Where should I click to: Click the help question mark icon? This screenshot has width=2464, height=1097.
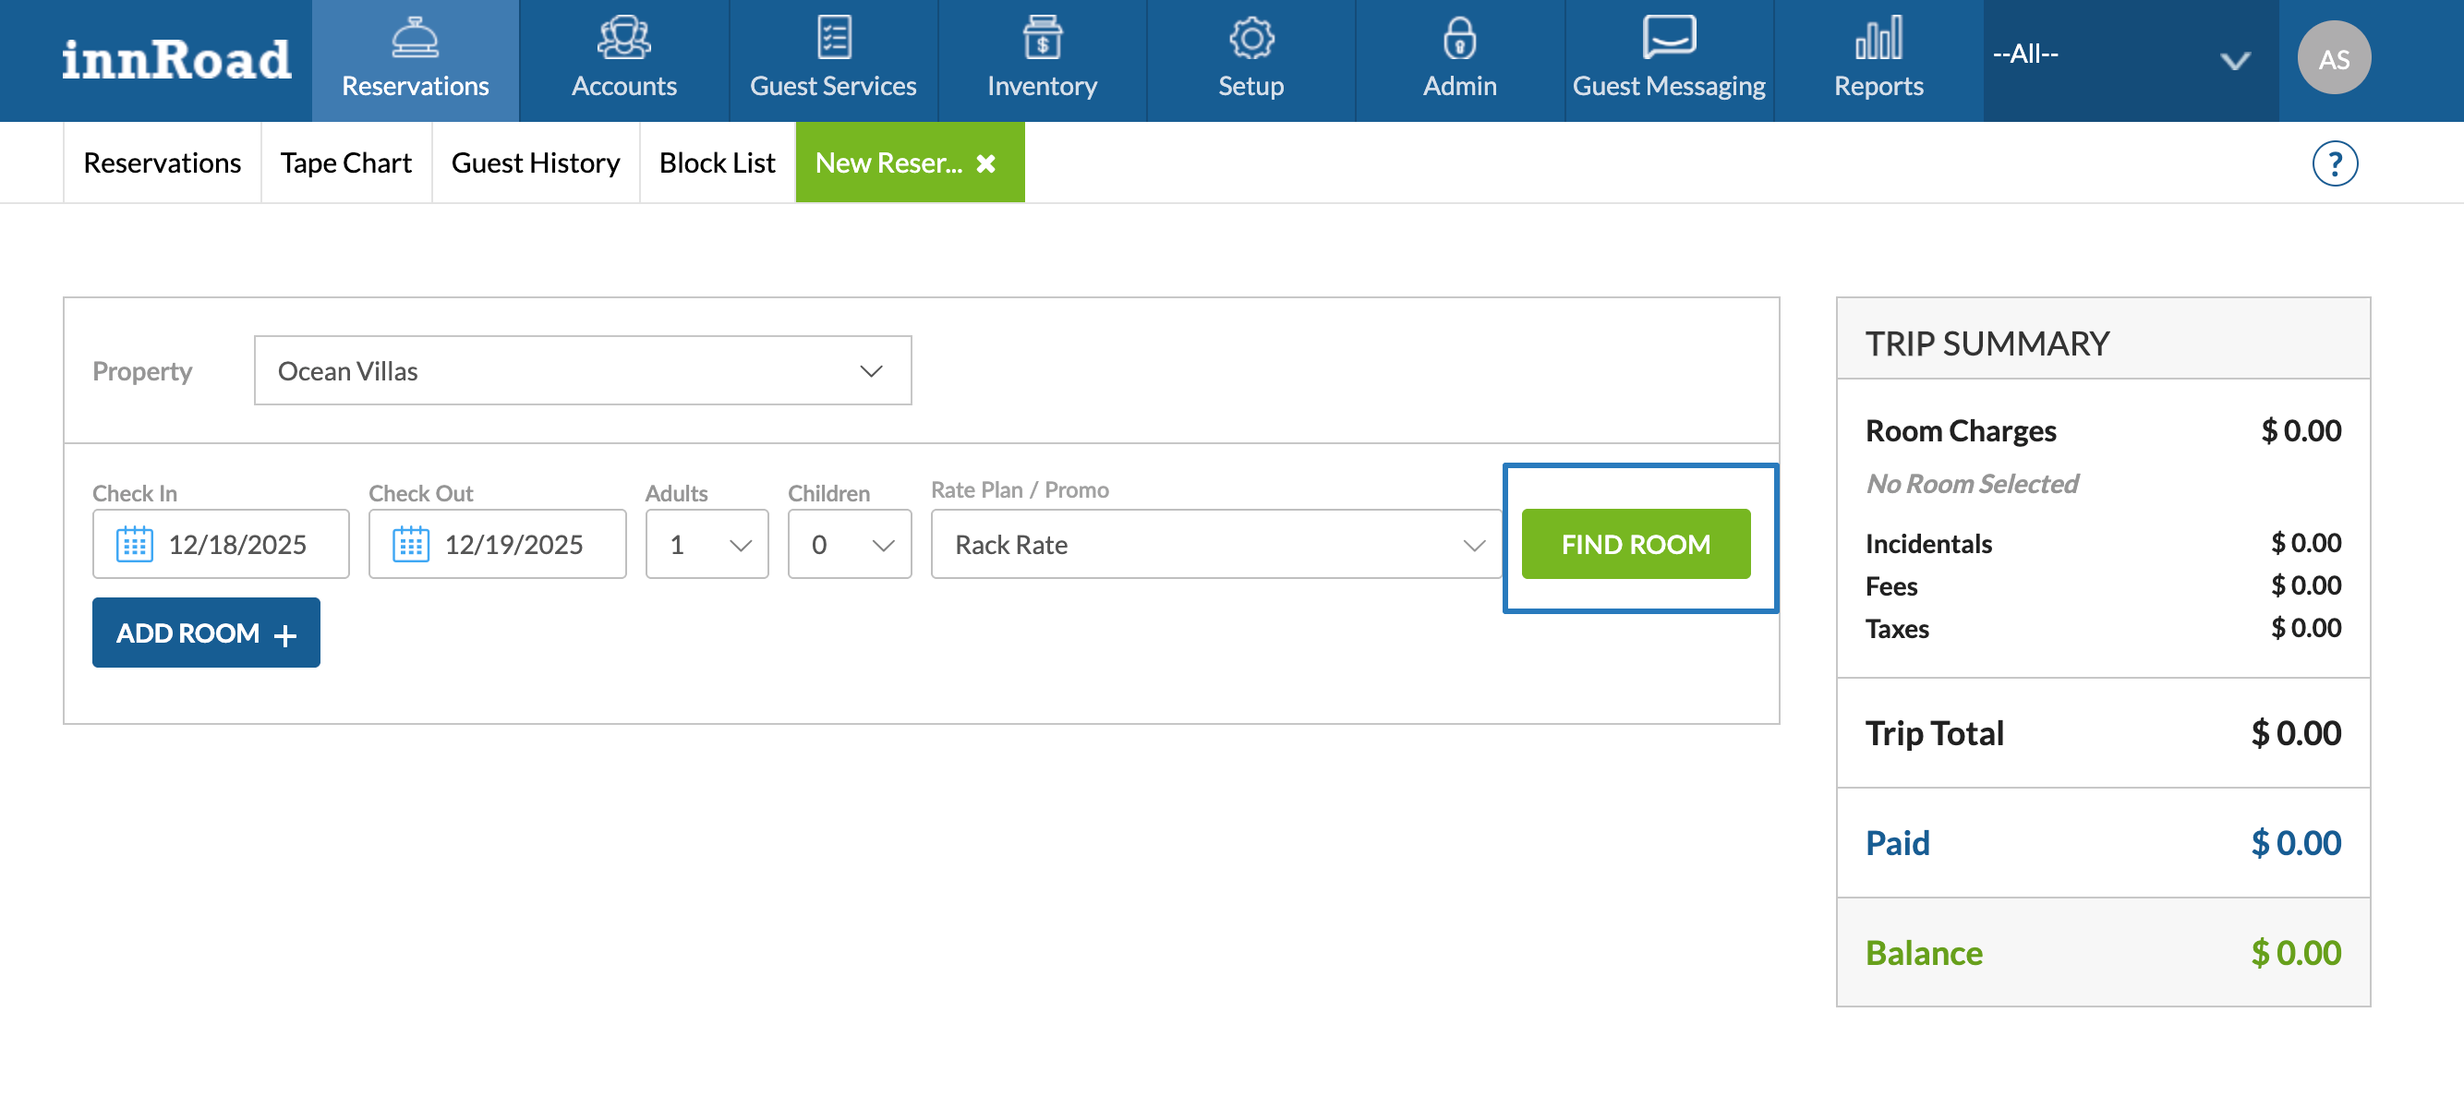(2334, 163)
